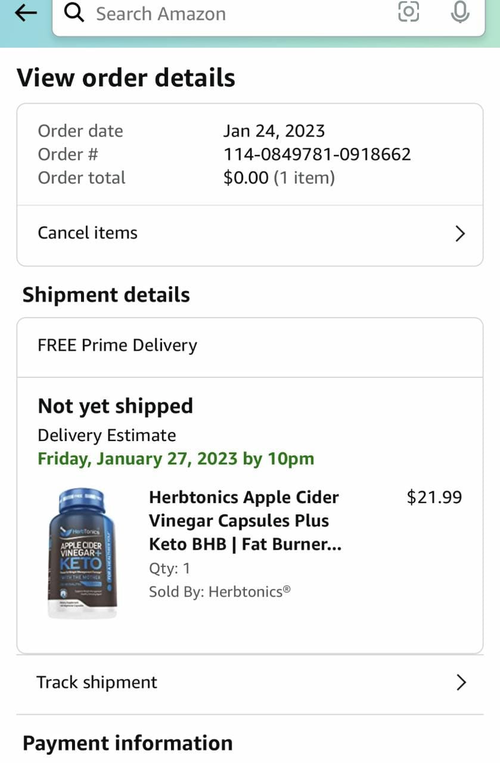Viewport: 500px width, 763px height.
Task: Tap the back arrow icon
Action: coord(25,13)
